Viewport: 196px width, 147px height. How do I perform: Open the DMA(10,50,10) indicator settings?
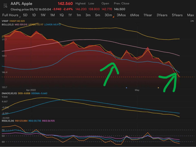pyautogui.click(x=9, y=93)
